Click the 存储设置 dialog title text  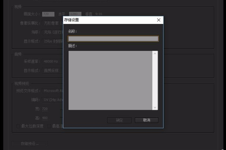pos(72,20)
